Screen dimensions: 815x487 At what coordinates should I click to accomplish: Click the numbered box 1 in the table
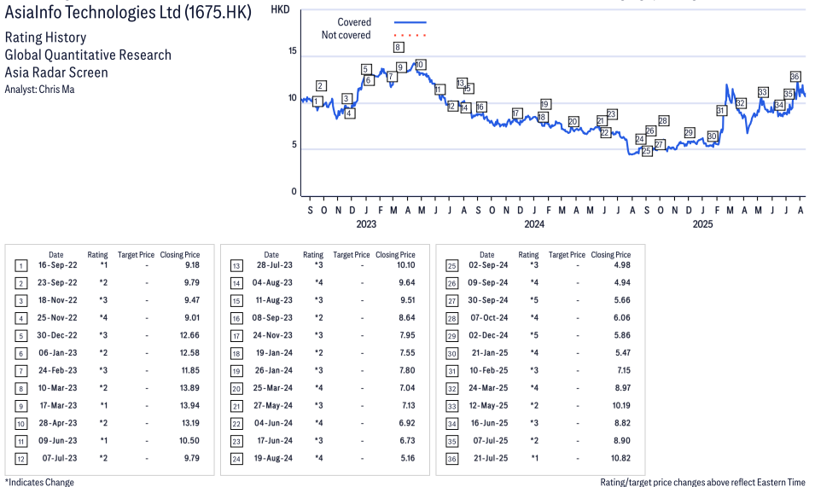click(20, 266)
